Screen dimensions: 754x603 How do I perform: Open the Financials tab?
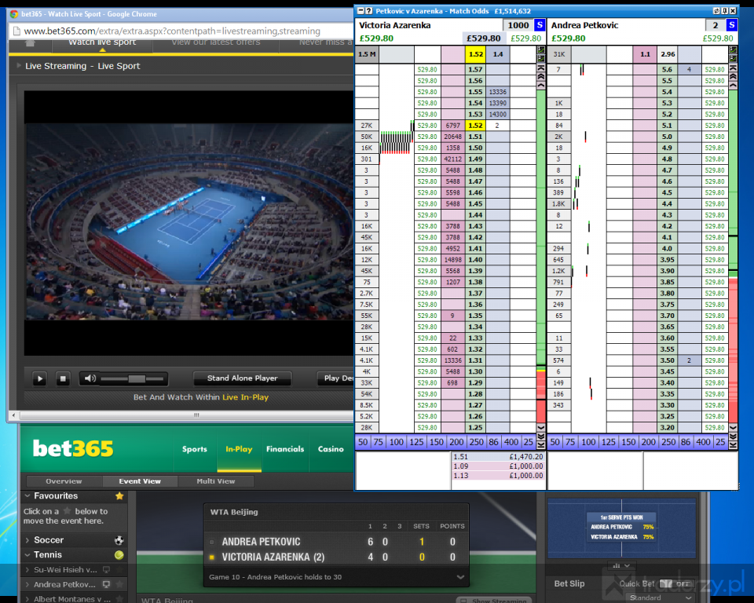[x=285, y=449]
